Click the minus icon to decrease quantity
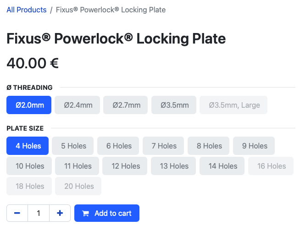Image resolution: width=300 pixels, height=231 pixels. click(17, 213)
